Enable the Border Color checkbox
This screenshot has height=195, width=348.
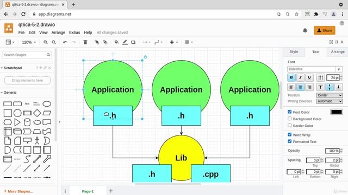[x=290, y=125]
